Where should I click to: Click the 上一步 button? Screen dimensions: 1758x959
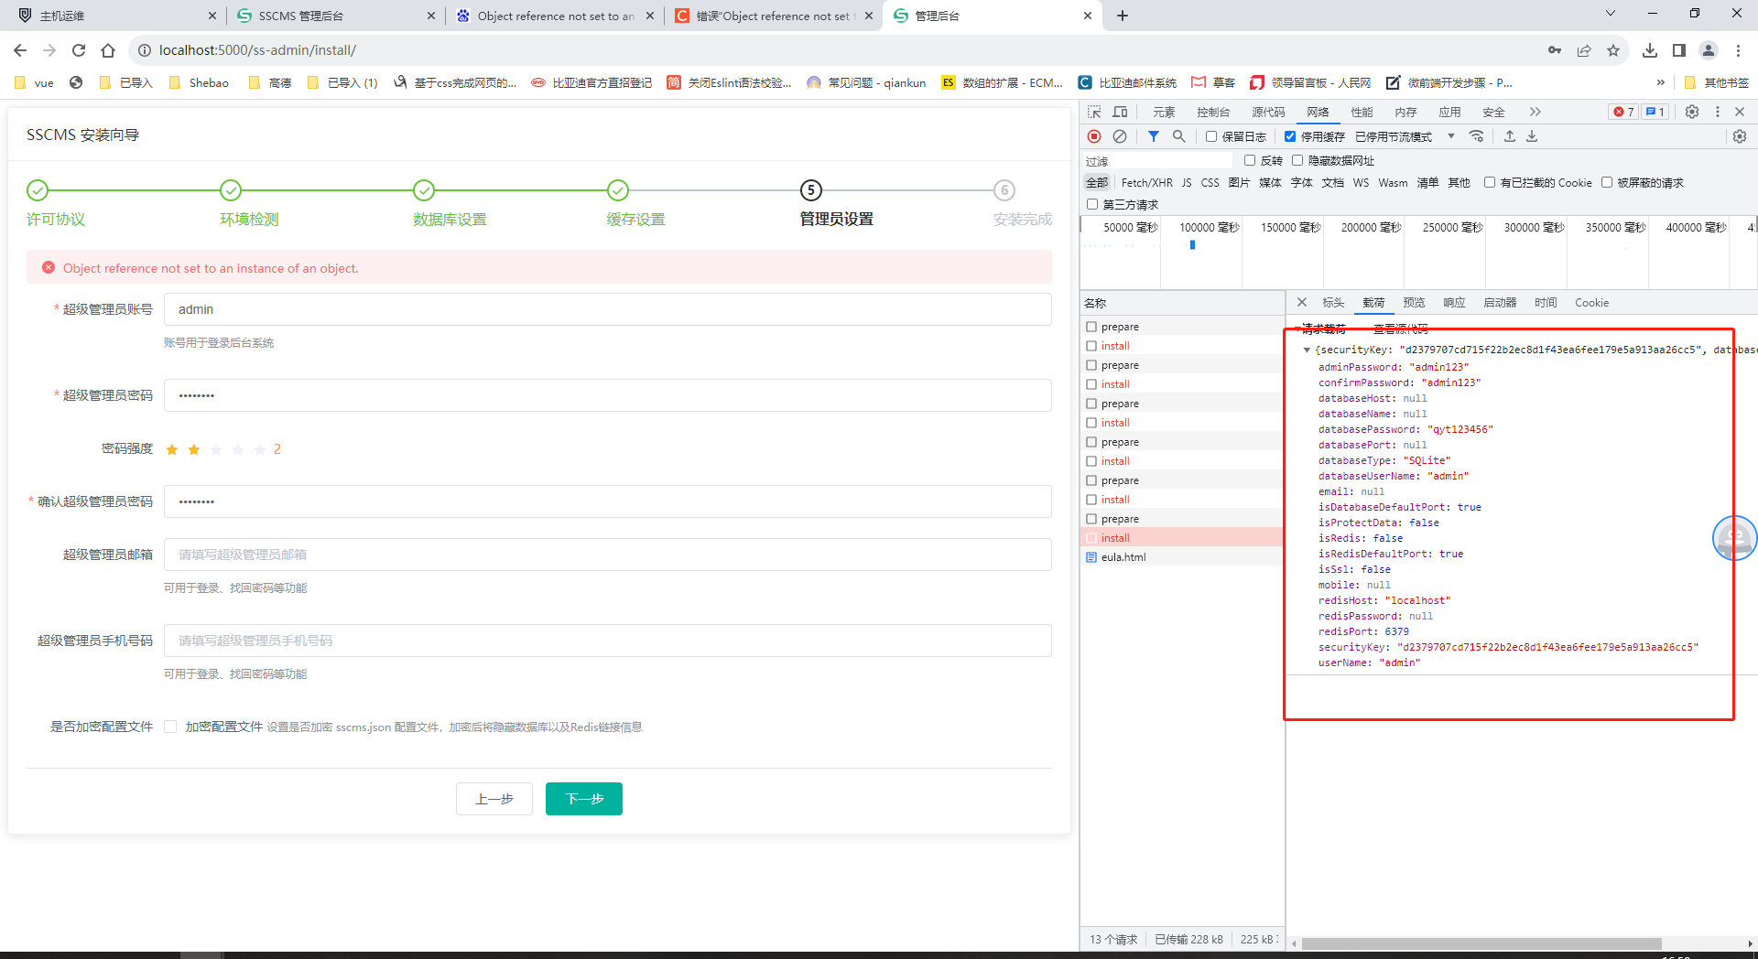pos(494,799)
